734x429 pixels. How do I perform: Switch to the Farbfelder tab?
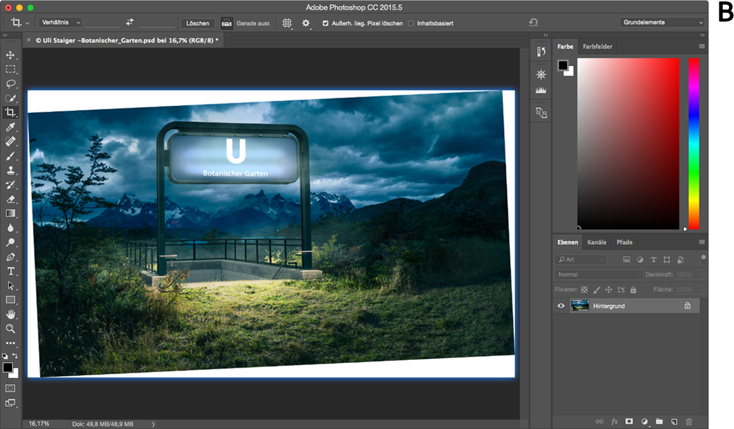(598, 46)
